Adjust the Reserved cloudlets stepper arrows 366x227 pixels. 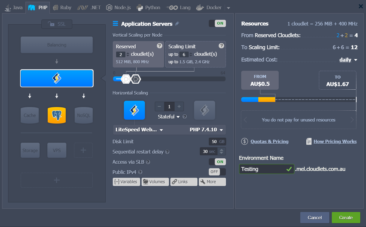128,54
